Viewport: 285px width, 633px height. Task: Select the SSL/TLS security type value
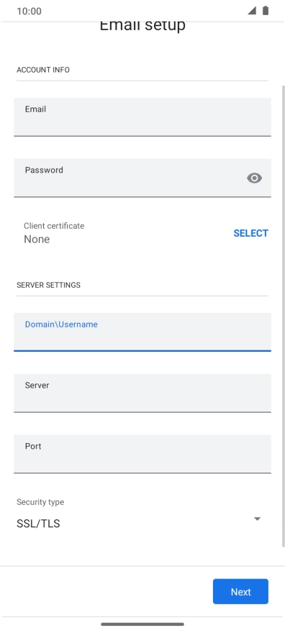pyautogui.click(x=38, y=524)
